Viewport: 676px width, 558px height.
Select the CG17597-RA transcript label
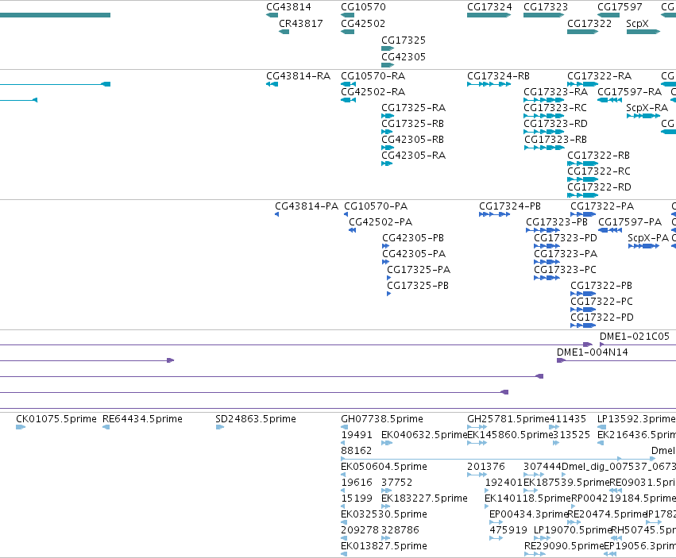[x=629, y=92]
